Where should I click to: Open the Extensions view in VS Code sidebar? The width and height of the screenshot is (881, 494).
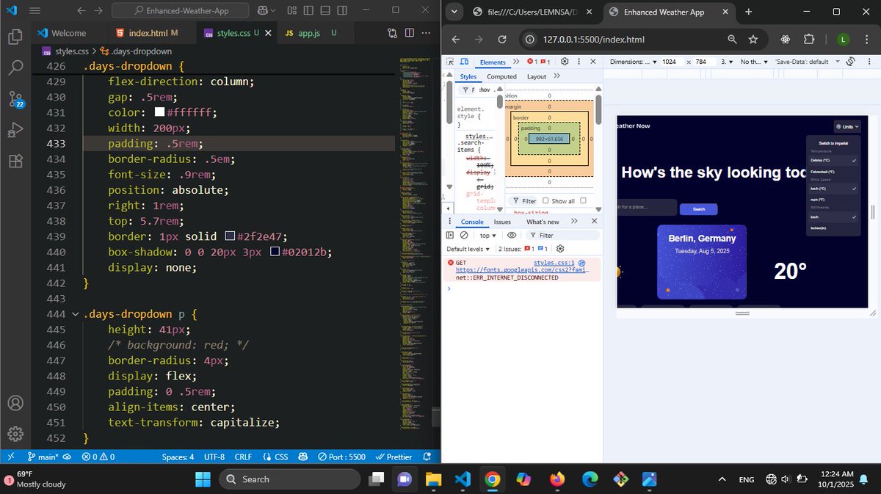16,161
